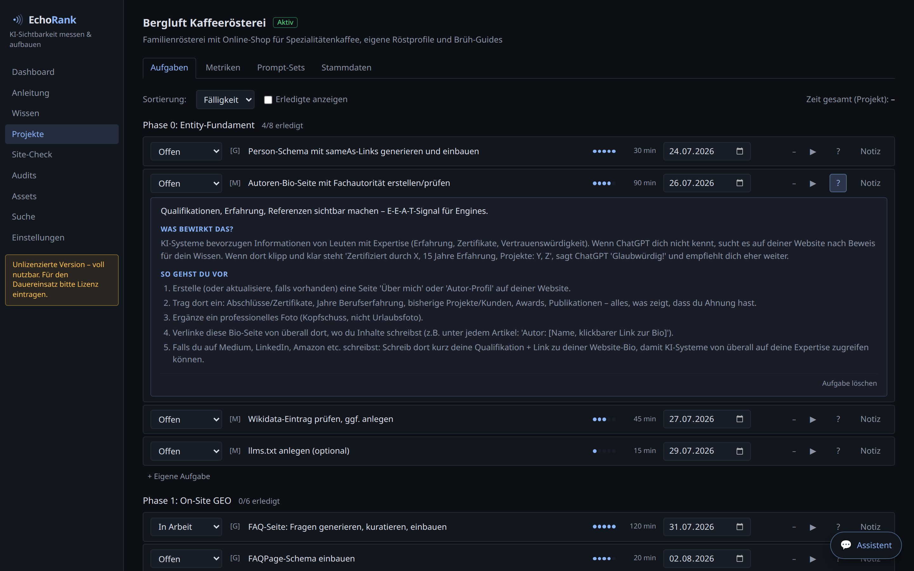Click priority dots of Person-Schema task
The width and height of the screenshot is (914, 571).
604,151
